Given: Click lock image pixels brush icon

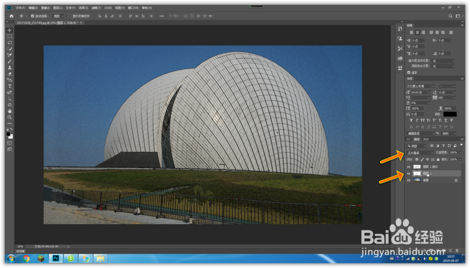Looking at the screenshot, I should coord(422,159).
